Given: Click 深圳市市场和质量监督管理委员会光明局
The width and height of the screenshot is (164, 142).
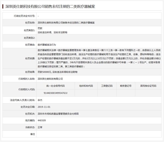Looking at the screenshot, I should 58,114.
